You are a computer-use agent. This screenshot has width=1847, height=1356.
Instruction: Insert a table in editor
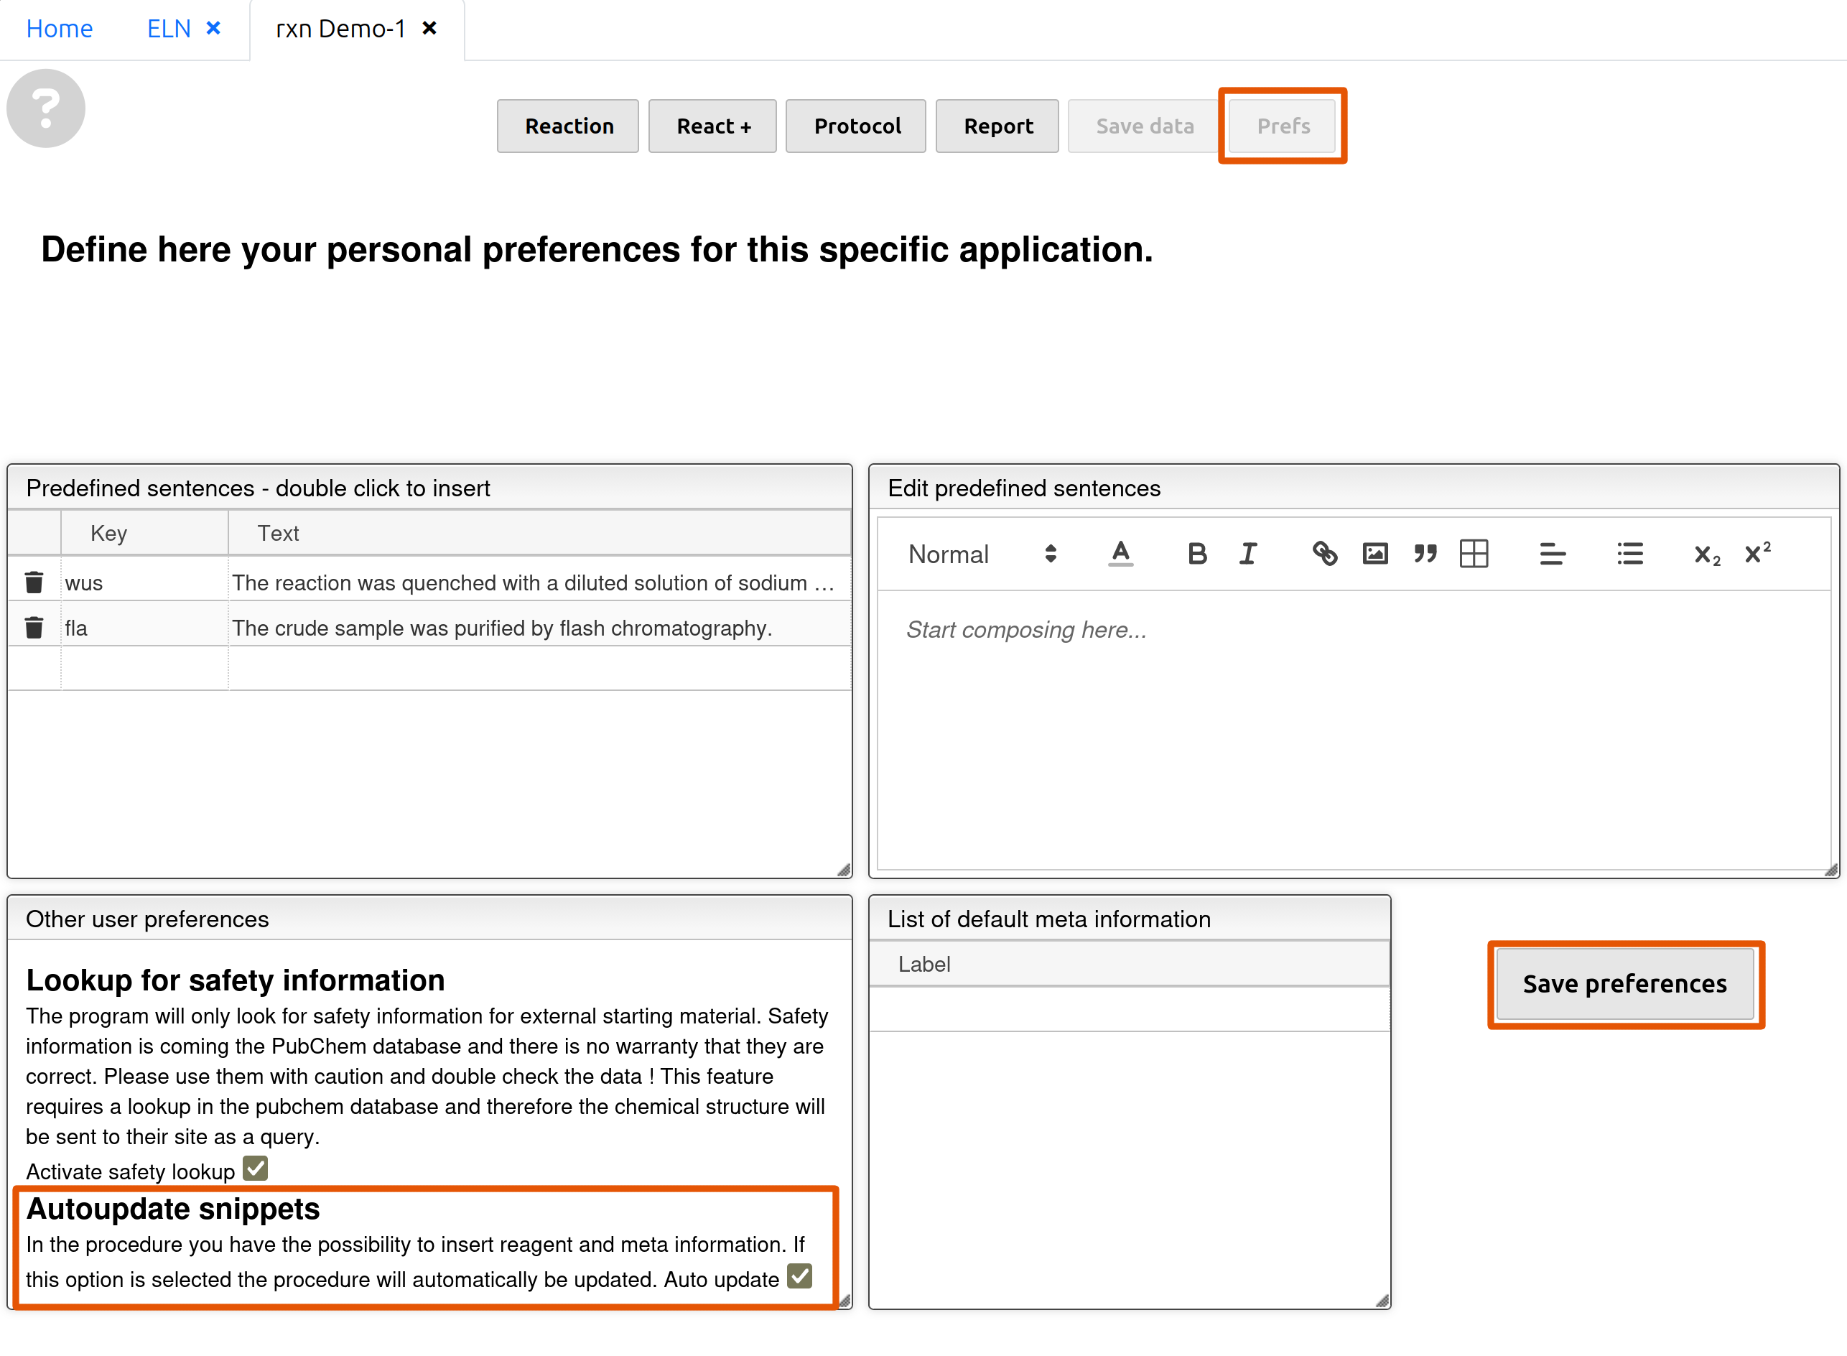(1474, 554)
